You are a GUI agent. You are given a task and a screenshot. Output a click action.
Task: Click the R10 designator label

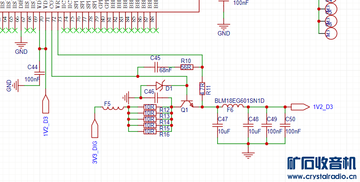(x=186, y=61)
